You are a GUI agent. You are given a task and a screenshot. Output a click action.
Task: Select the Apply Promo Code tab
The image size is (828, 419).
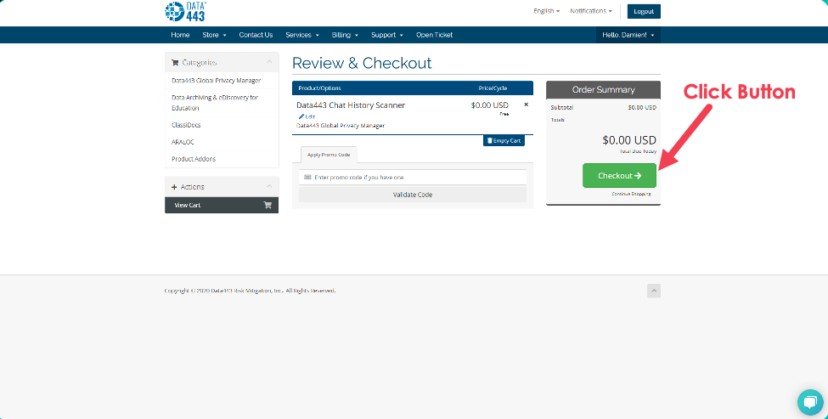(x=329, y=155)
